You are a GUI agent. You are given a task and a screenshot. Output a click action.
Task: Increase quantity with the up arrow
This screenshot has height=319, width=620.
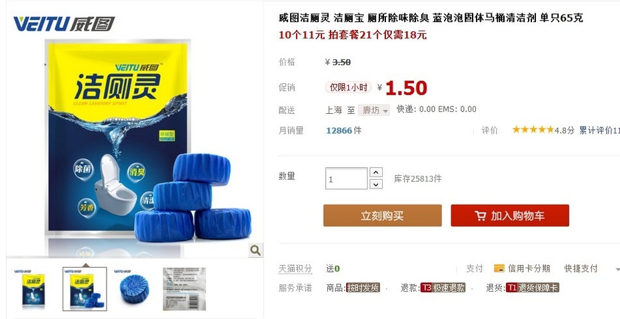pos(376,172)
